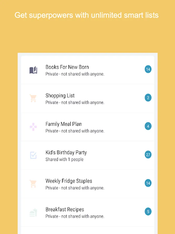
Task: Click the 14 badge on Weekly Fridge Staples
Action: (148, 183)
